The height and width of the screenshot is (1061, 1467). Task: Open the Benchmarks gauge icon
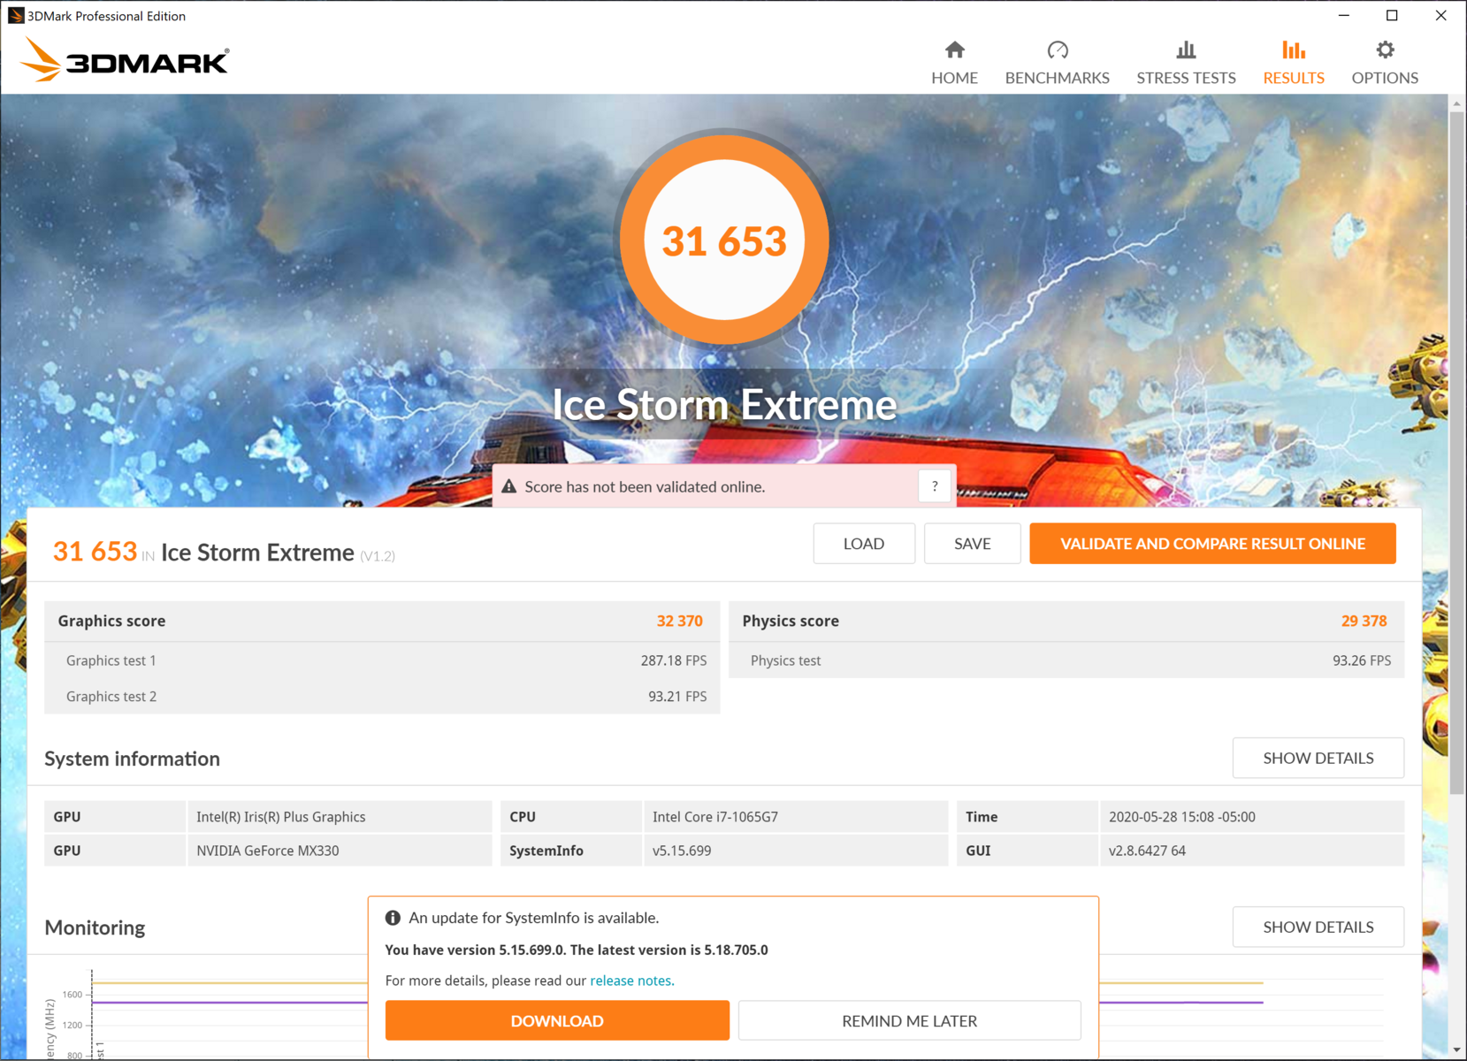[1057, 50]
